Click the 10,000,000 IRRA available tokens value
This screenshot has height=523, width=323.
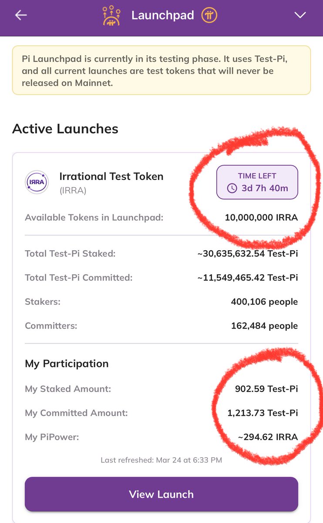click(x=261, y=217)
